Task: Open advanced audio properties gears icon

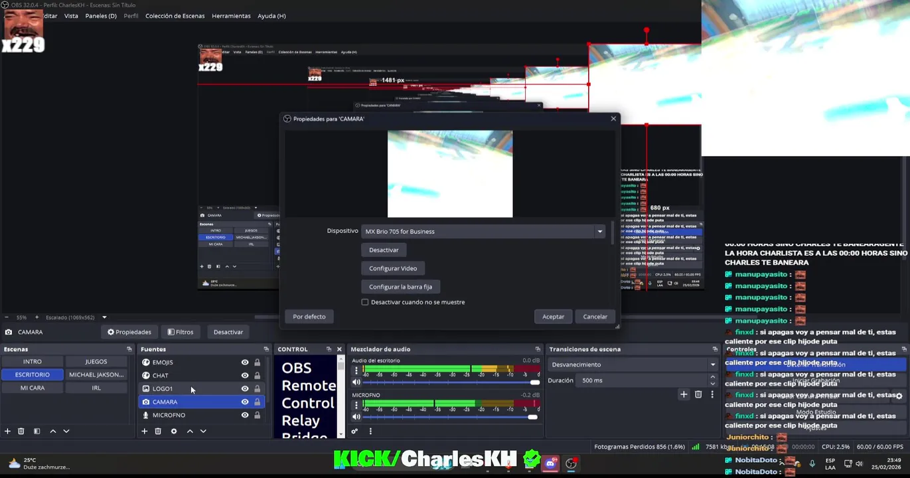Action: pyautogui.click(x=354, y=432)
